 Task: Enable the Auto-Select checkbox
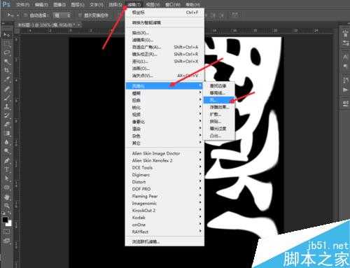pos(25,15)
